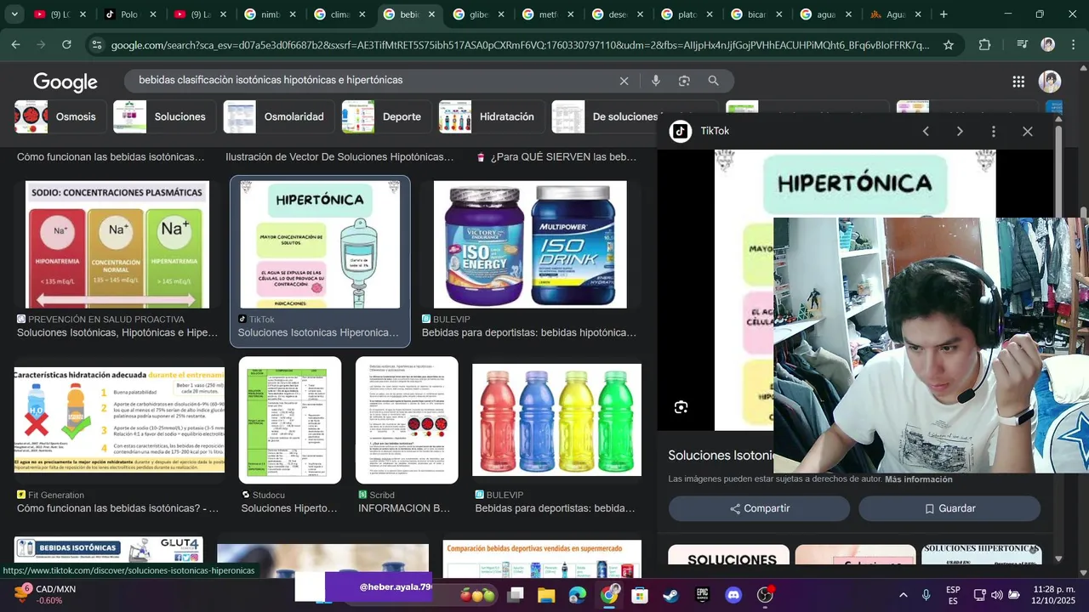Screen dimensions: 1089x612
Task: Show hidden system tray icons chevron
Action: coord(903,595)
